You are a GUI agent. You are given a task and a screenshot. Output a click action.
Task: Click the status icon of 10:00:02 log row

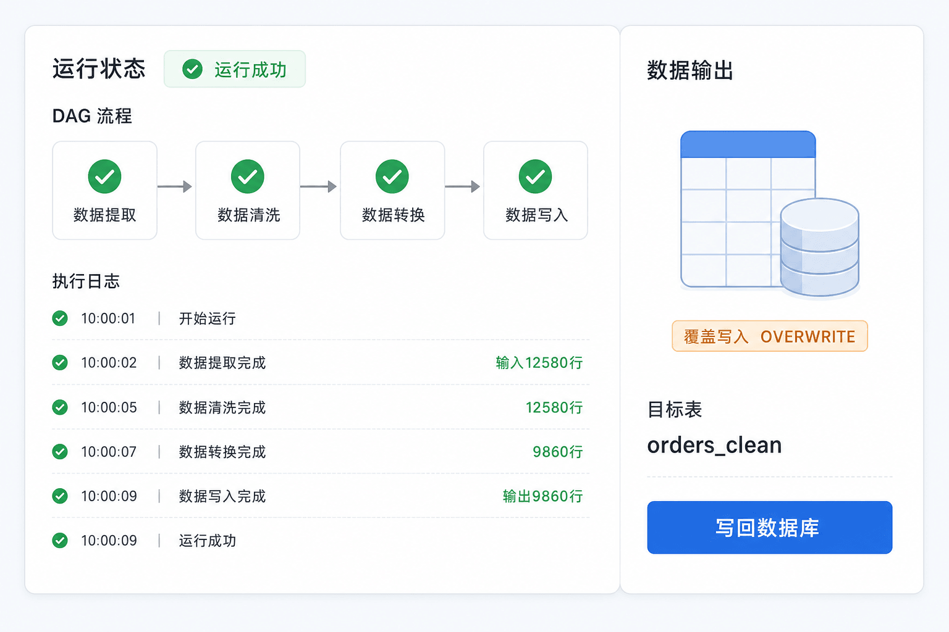click(x=60, y=363)
